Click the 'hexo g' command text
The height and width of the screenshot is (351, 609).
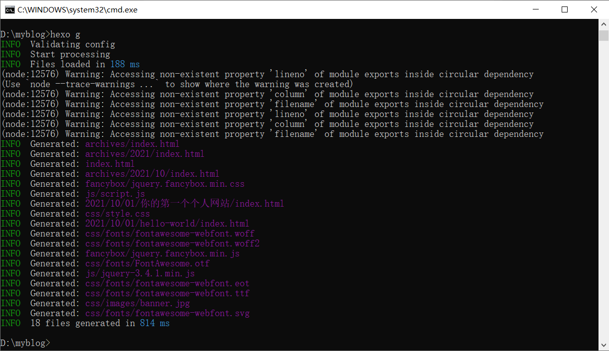[x=65, y=34]
